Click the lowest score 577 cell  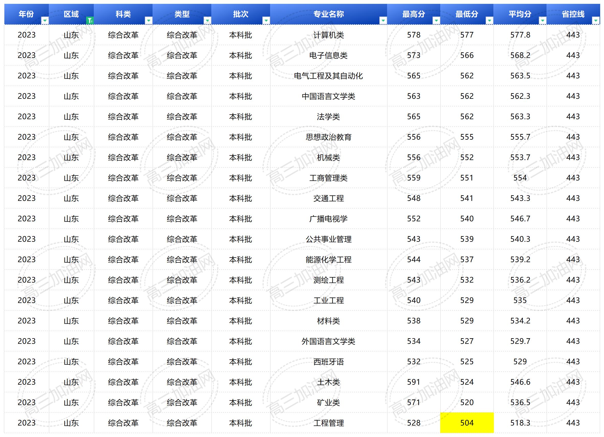point(467,35)
